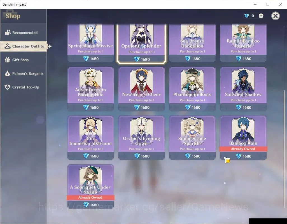This screenshot has height=224, width=287.
Task: Click the 1680 price under Opulent Splendor
Action: 145,59
